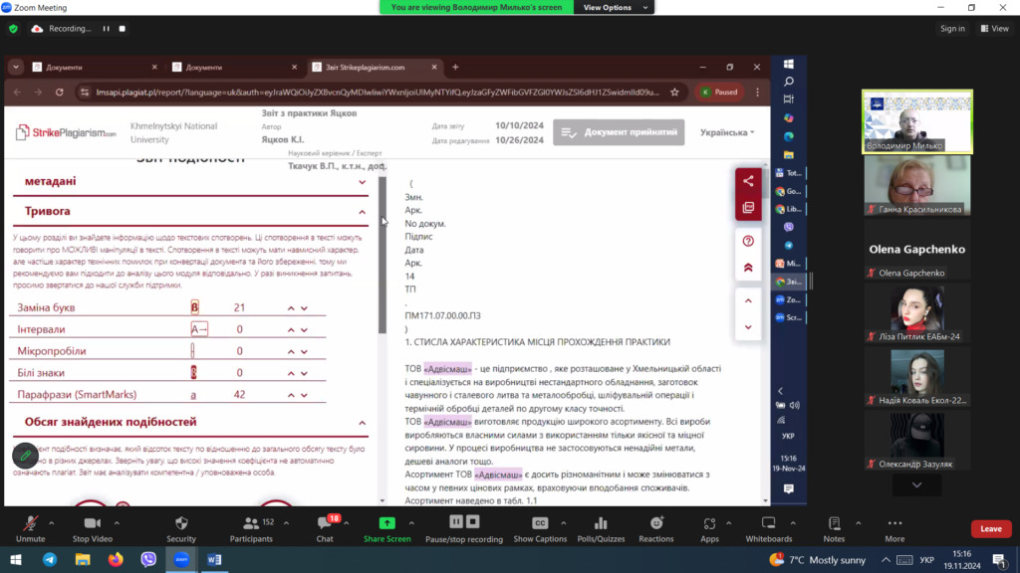Toggle the Заміна букв highlight marker
This screenshot has width=1020, height=573.
(194, 308)
